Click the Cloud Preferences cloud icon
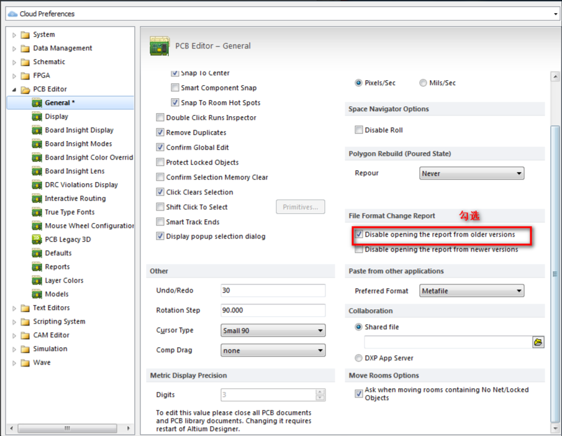This screenshot has height=436, width=562. pos(13,14)
